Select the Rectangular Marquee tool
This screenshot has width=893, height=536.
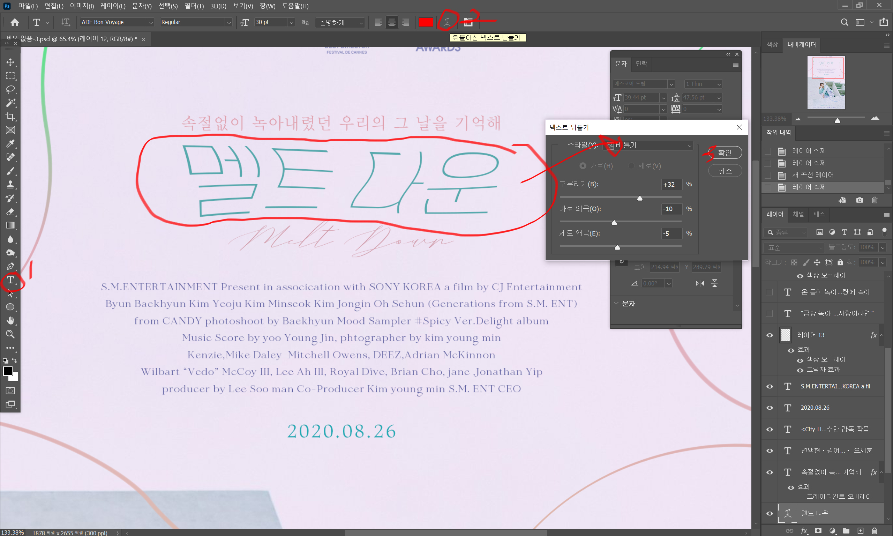tap(10, 76)
